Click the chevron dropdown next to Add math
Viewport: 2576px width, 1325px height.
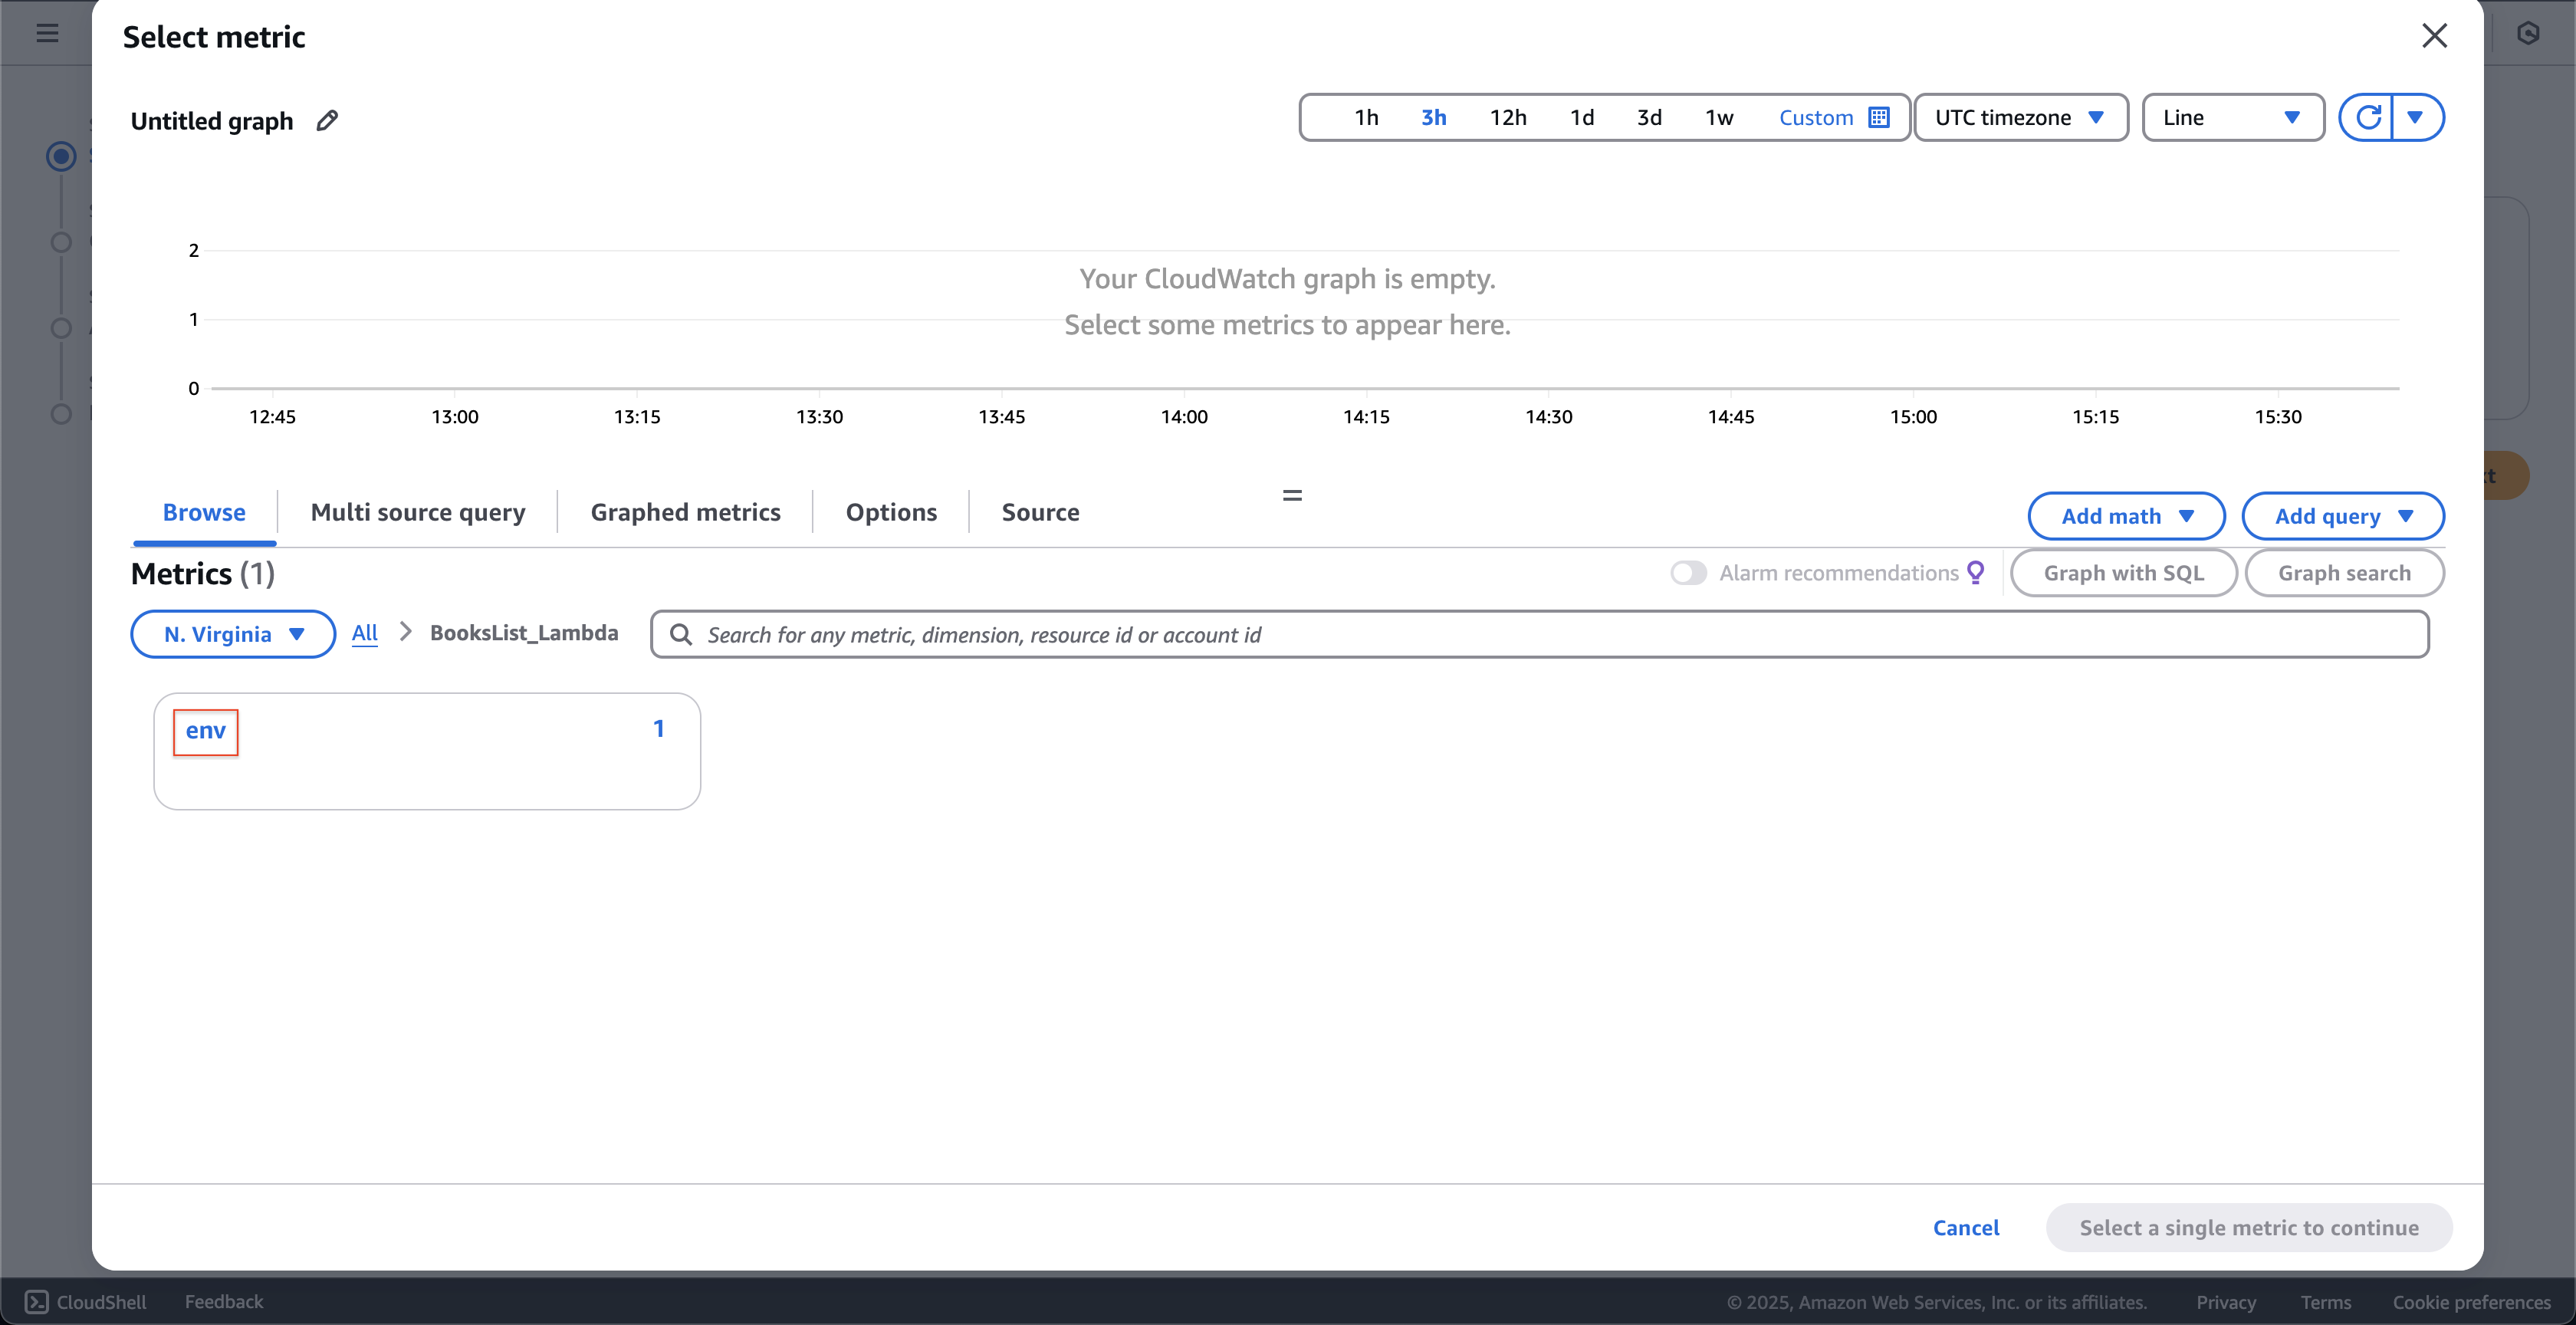(x=2189, y=515)
